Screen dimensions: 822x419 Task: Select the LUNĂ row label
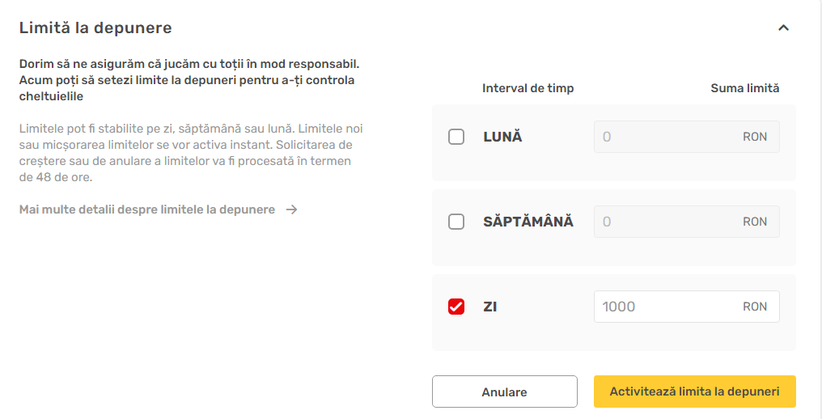[x=502, y=137]
